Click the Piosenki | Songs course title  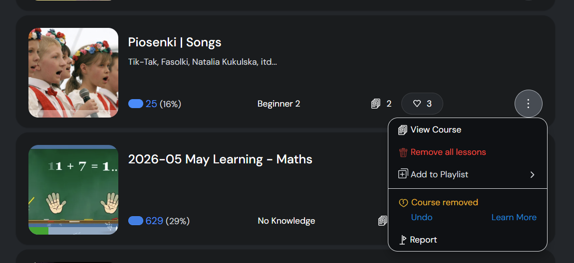175,42
